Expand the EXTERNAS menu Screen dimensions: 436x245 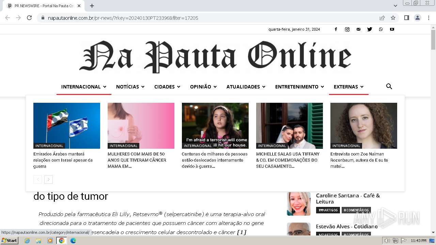pos(349,87)
